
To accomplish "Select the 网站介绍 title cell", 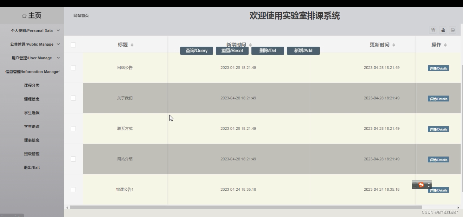I will tap(125, 159).
